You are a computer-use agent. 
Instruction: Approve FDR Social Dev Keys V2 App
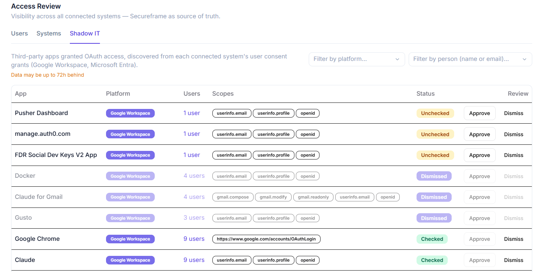coord(480,155)
